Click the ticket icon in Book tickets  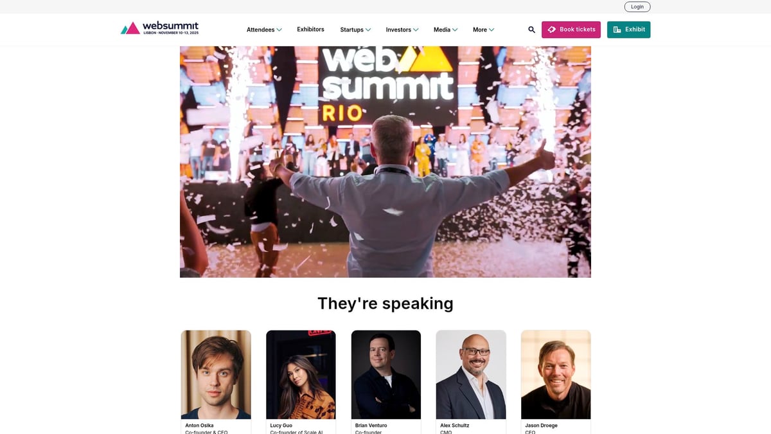(551, 30)
